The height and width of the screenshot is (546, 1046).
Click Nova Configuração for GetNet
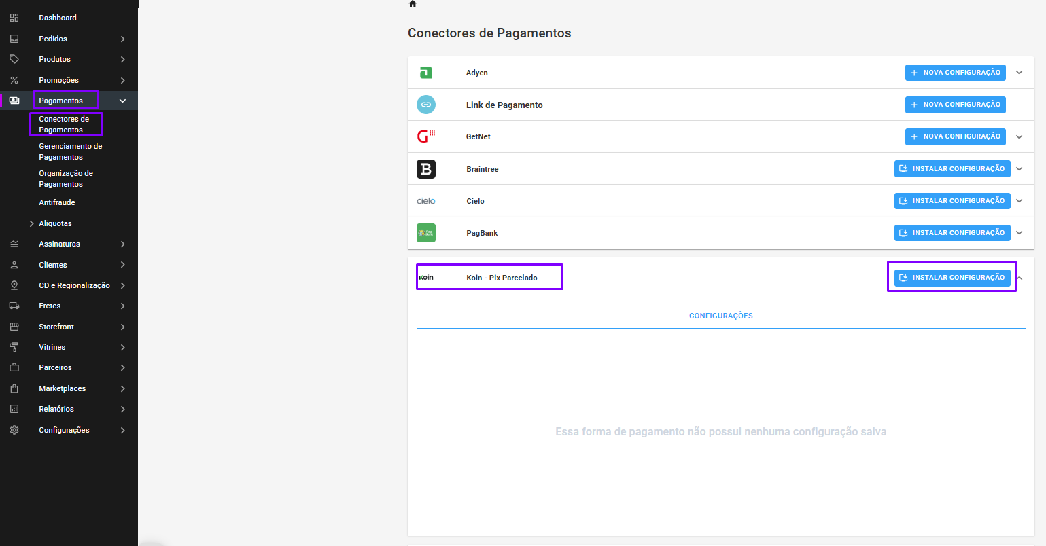[x=956, y=136]
